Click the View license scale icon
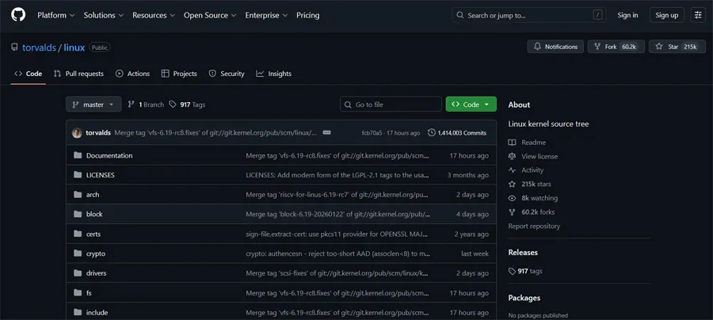The height and width of the screenshot is (320, 713). coord(512,156)
